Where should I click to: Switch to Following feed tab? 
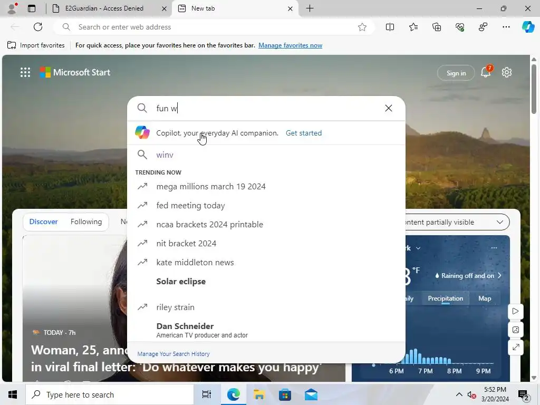click(86, 221)
